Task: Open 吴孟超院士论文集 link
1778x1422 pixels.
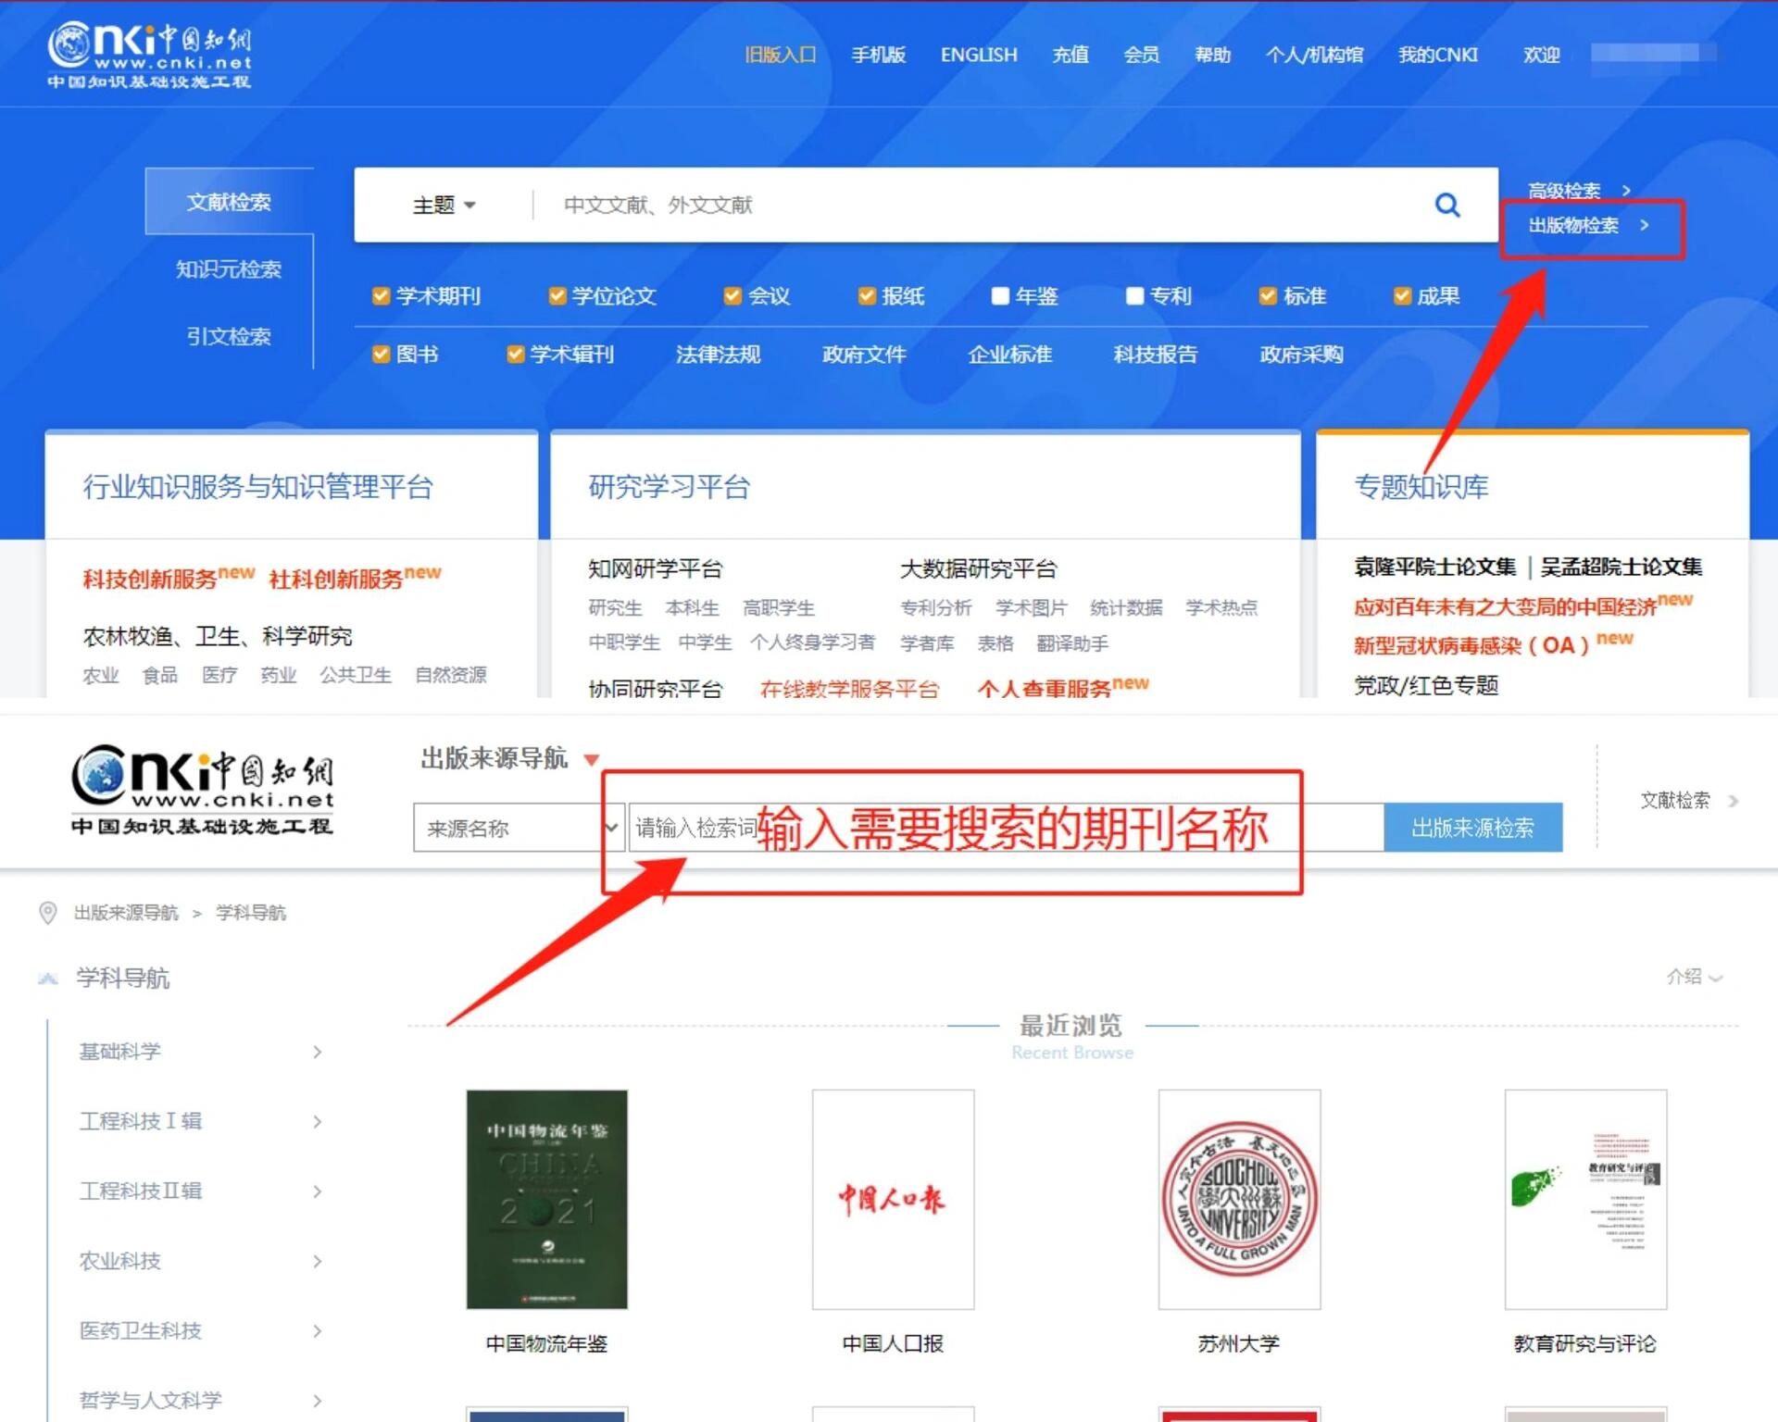Action: (1621, 567)
